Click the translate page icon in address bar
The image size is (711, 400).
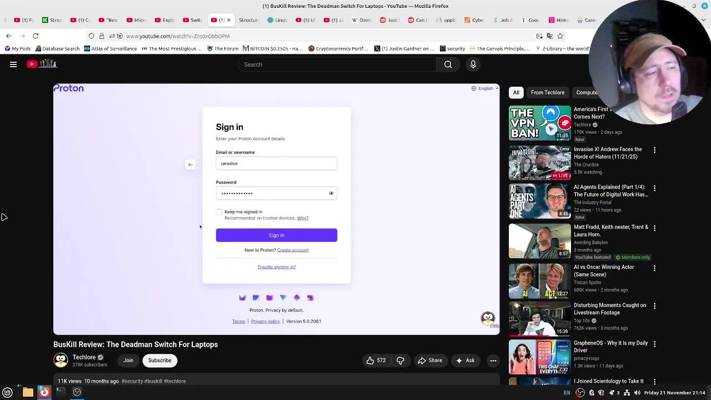point(549,36)
